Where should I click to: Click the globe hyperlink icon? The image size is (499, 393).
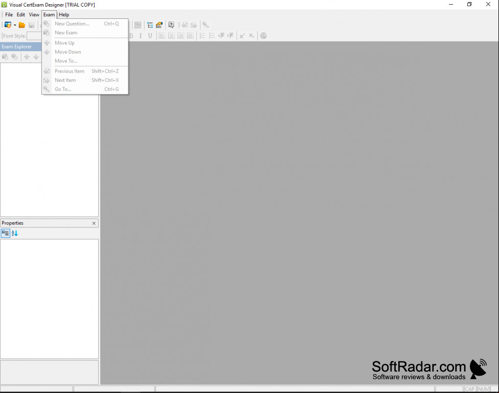(263, 36)
